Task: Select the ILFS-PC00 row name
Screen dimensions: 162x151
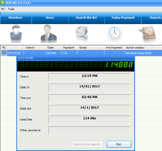Action: click(14, 53)
